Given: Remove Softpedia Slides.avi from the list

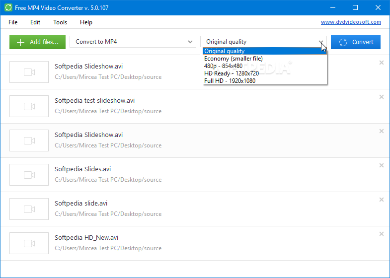Looking at the screenshot, I should (x=381, y=165).
